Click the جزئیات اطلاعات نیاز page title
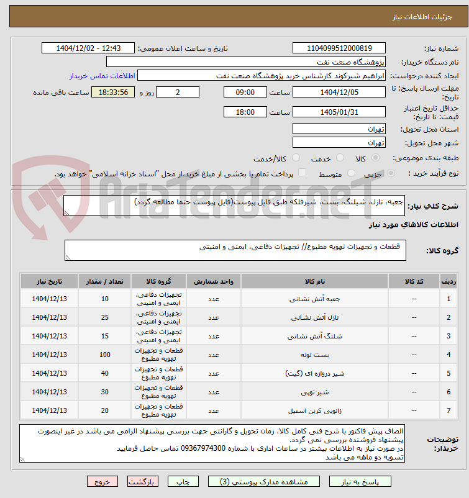 tap(422, 17)
